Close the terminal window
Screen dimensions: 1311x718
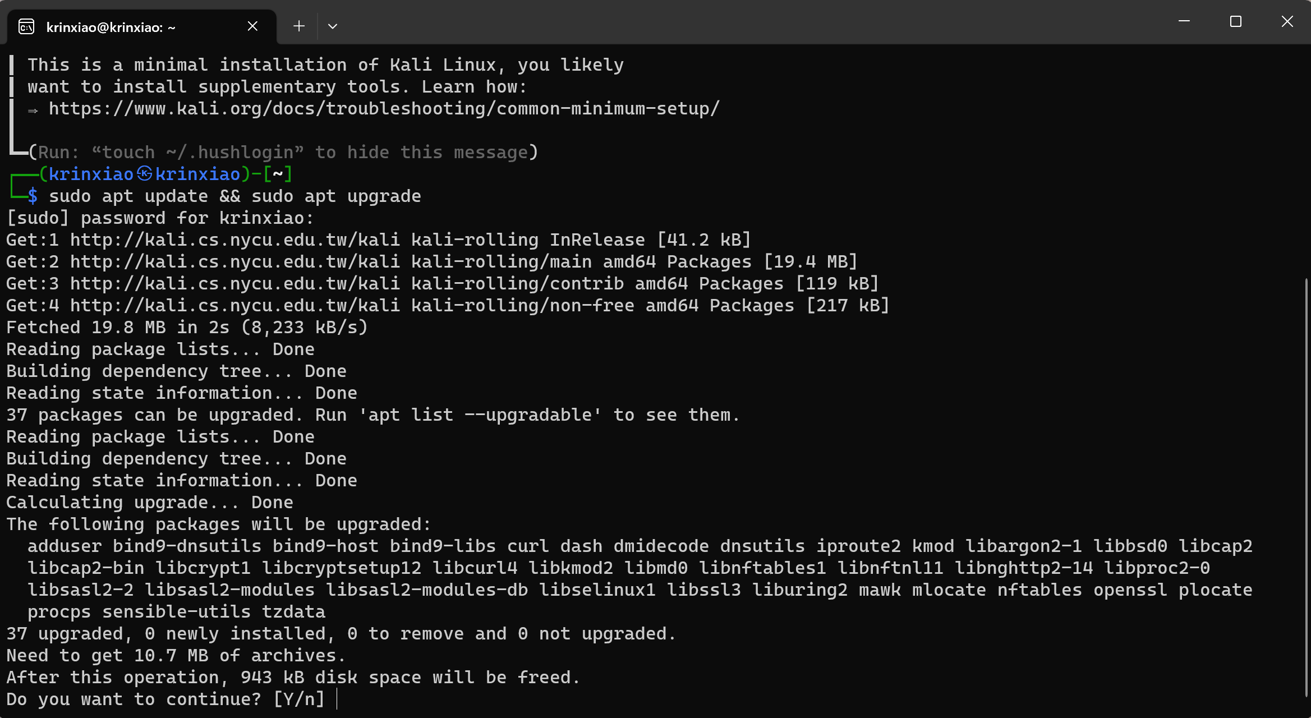pos(1287,22)
